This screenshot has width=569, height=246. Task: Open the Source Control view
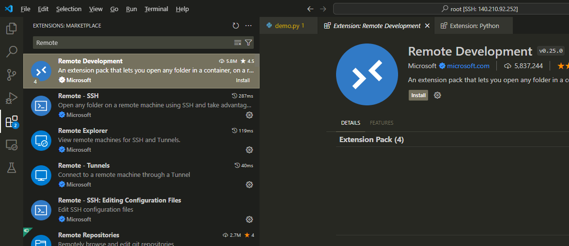[x=12, y=75]
